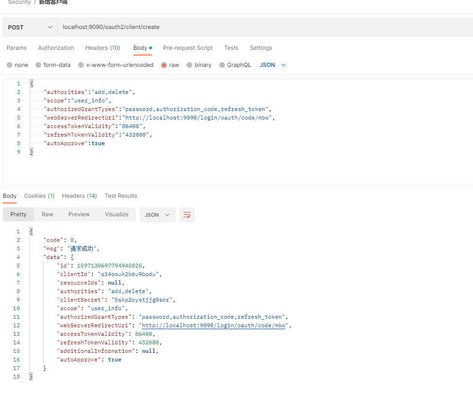The height and width of the screenshot is (406, 473).
Task: Open the Authorization tab
Action: 56,48
